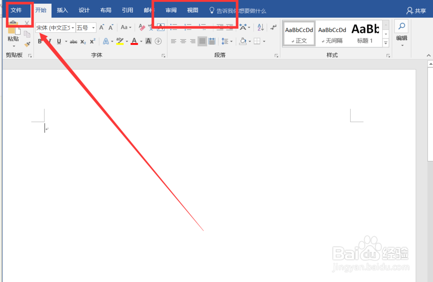Align text right
The image size is (433, 282).
(x=193, y=42)
